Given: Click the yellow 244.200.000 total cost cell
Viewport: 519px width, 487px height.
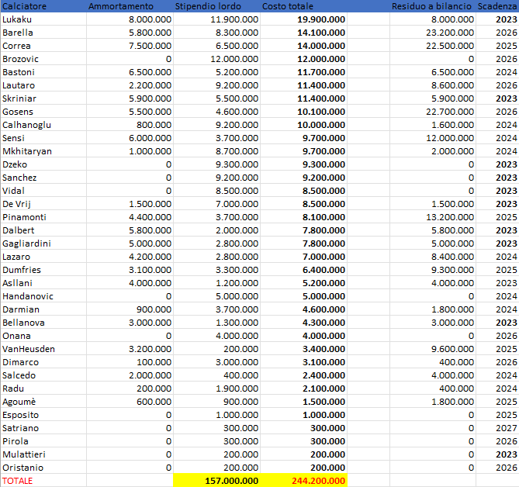Looking at the screenshot, I should [x=303, y=481].
